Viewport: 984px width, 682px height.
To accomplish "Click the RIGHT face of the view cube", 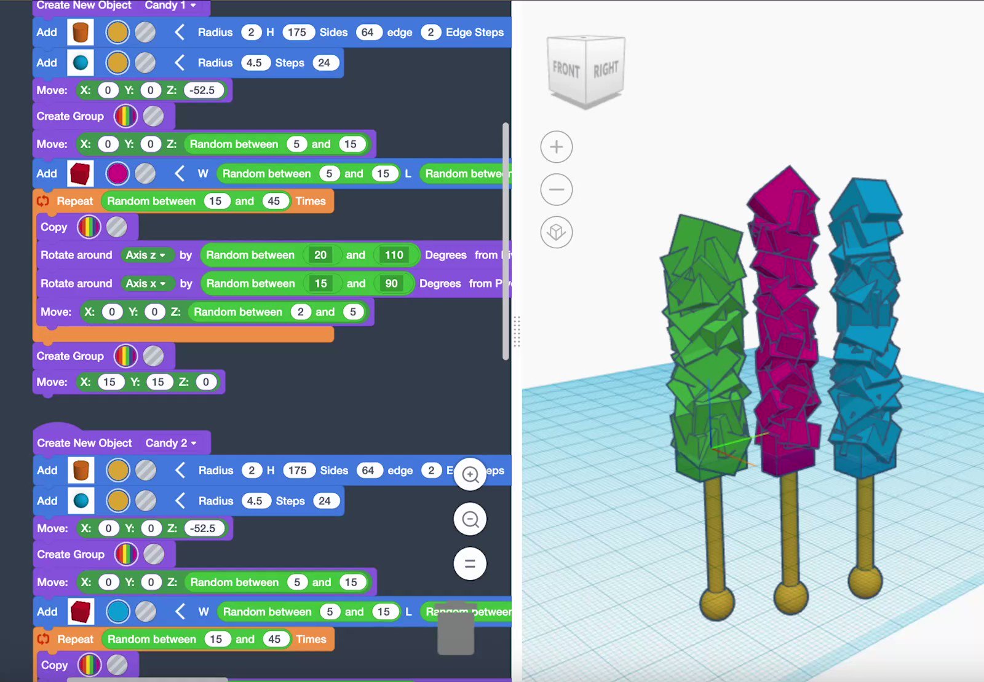I will click(x=606, y=69).
